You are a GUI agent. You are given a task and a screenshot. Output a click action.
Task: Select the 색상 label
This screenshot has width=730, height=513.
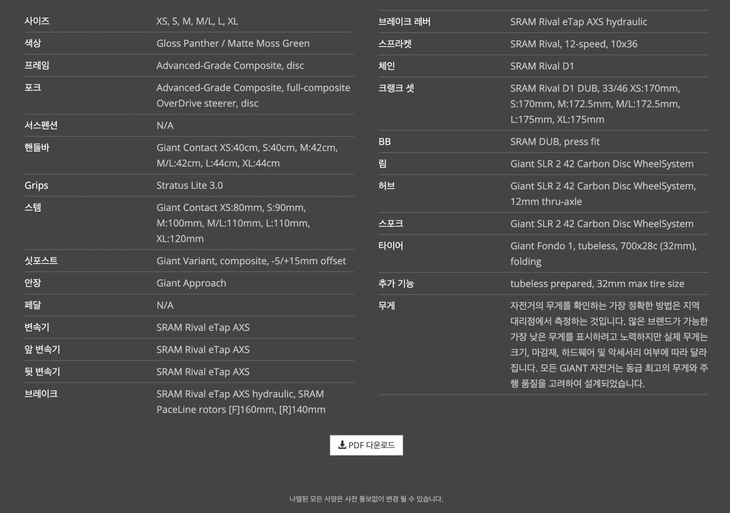[x=33, y=43]
